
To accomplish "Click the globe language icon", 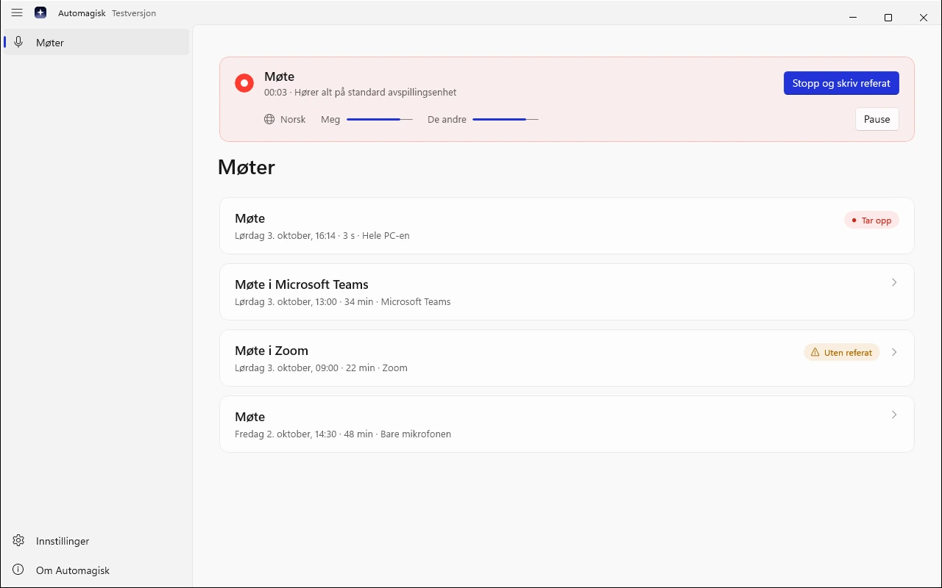I will [x=269, y=119].
